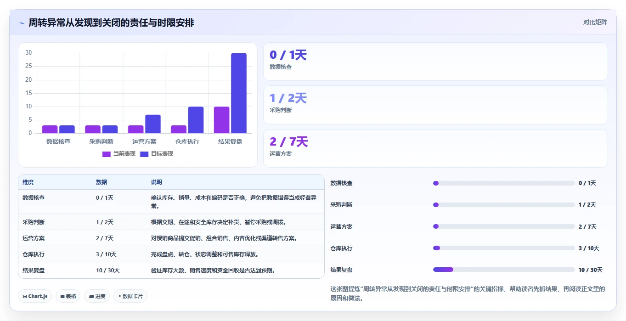626x321 pixels.
Task: Click the 数据核查 x-axis label in chart
Action: click(x=58, y=142)
